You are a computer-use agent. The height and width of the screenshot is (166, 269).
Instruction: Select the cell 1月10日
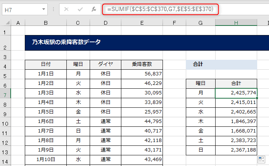[x=46, y=160]
